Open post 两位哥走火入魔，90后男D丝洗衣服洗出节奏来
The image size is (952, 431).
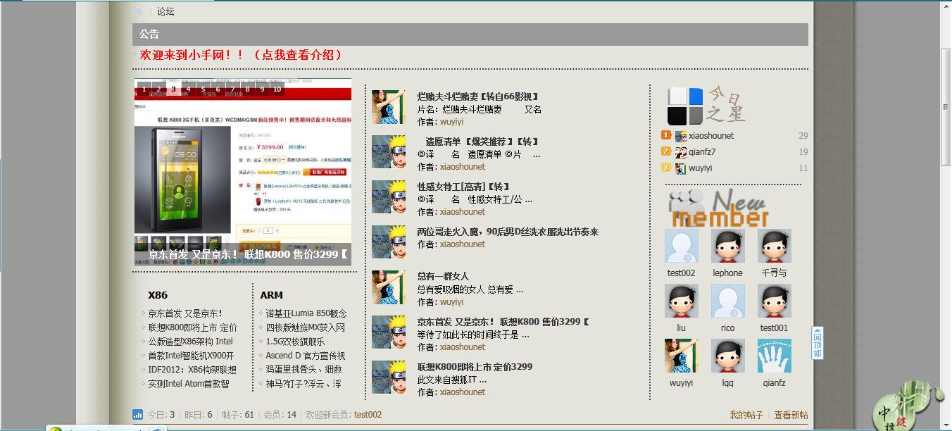coord(508,232)
